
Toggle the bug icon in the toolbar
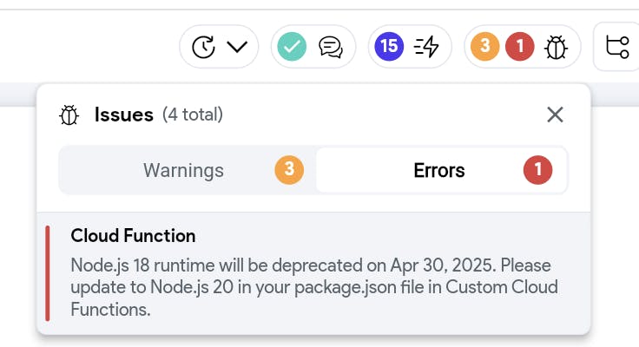[556, 47]
